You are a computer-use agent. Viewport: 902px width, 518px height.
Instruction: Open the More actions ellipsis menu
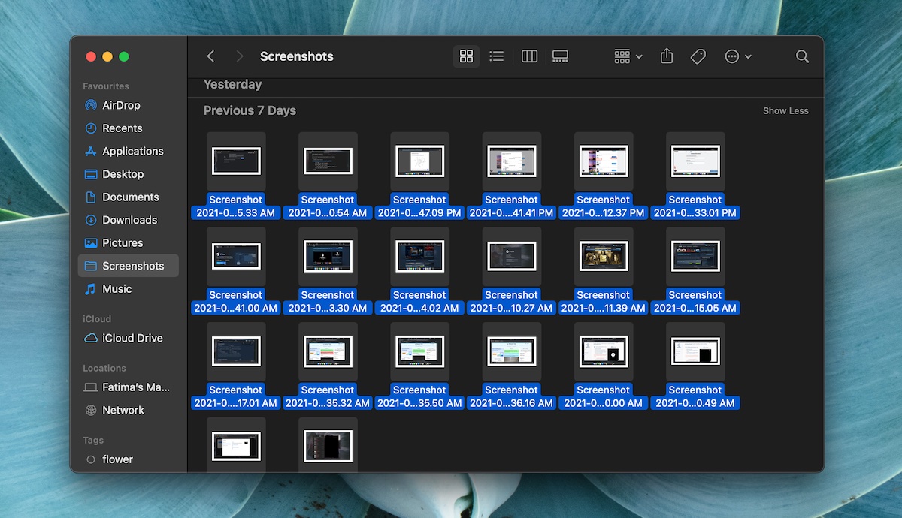(730, 56)
